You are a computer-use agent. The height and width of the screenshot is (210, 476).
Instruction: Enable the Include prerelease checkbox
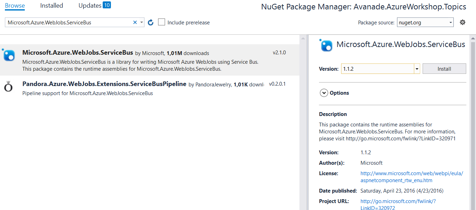pos(162,22)
